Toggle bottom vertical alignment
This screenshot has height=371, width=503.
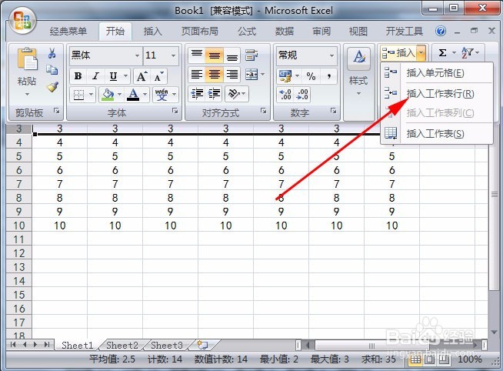pos(232,55)
